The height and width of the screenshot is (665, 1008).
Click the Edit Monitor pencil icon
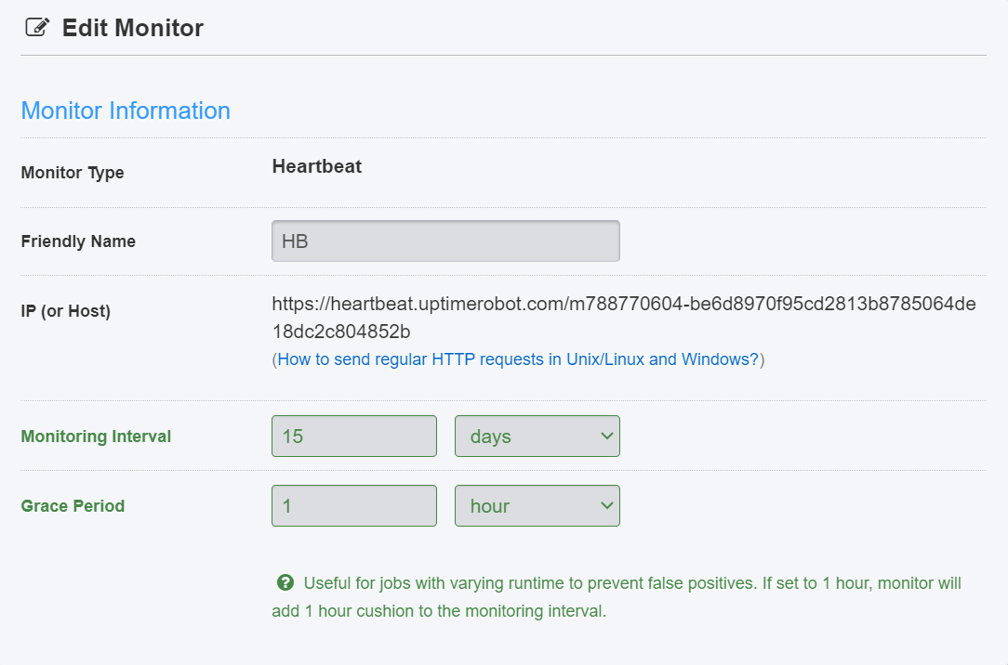click(x=37, y=28)
